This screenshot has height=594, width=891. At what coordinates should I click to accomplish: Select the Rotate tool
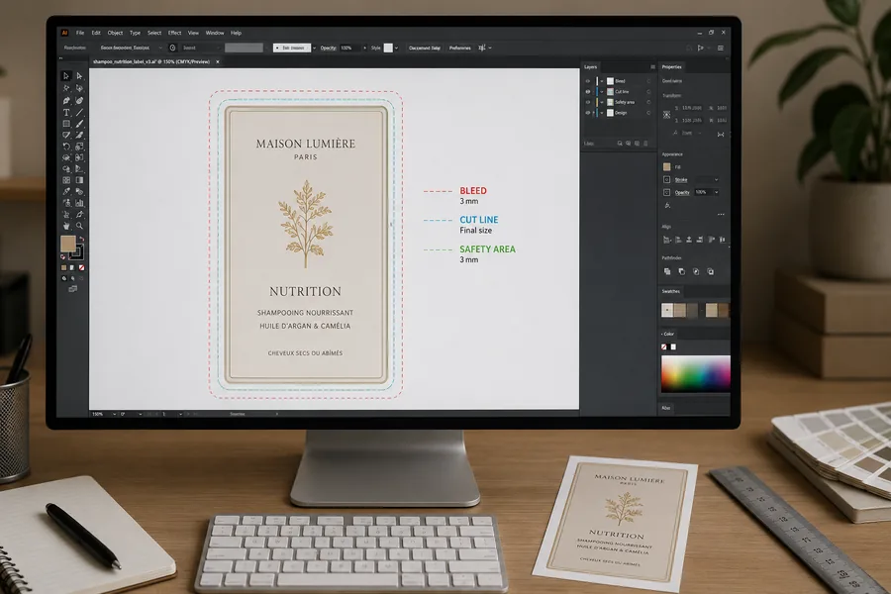point(66,147)
